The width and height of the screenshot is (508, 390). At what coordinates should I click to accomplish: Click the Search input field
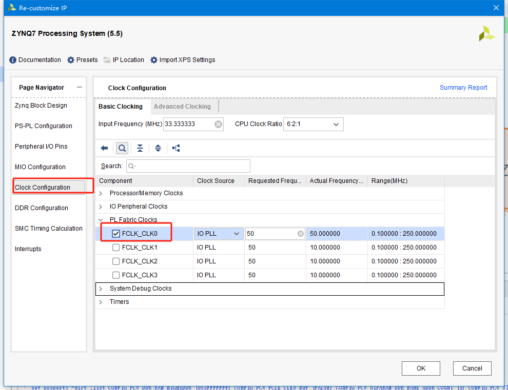pos(188,166)
